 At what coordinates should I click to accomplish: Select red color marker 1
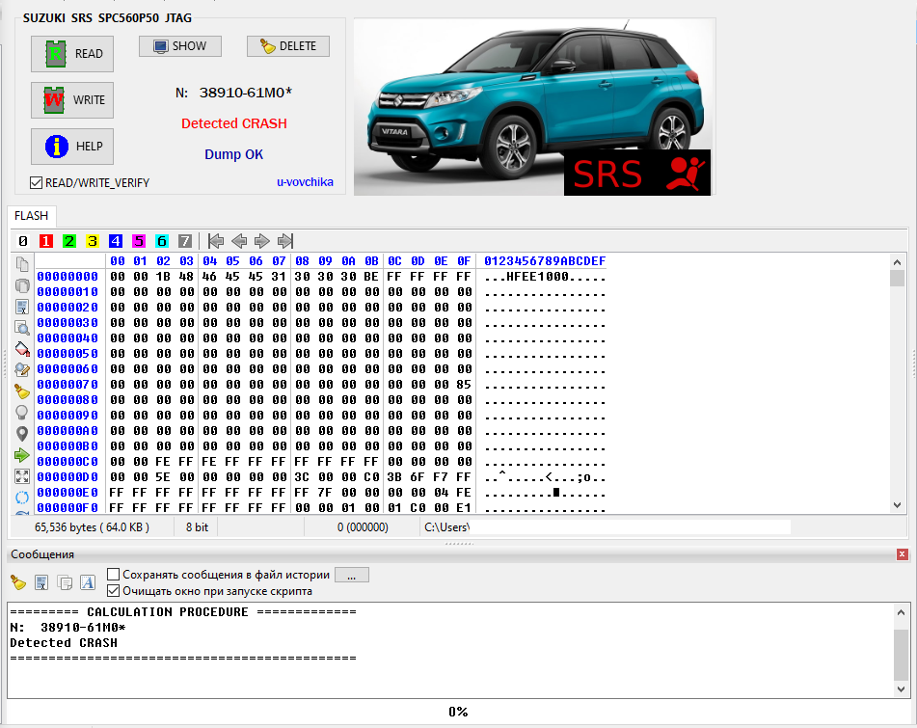tap(46, 241)
